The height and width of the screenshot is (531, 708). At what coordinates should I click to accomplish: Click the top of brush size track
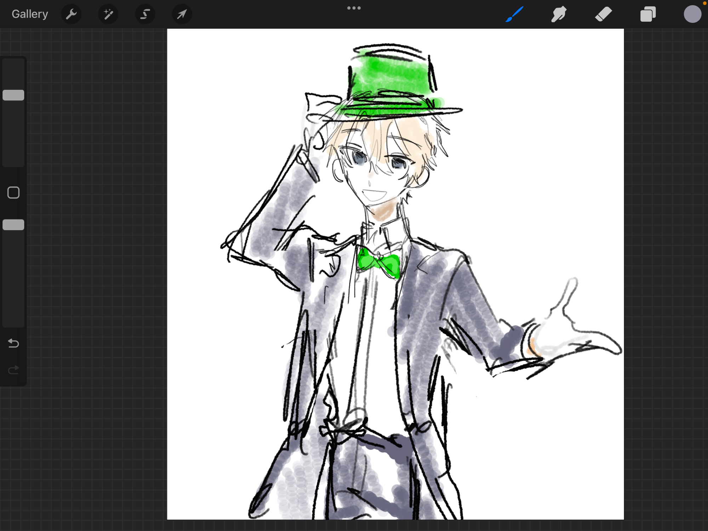coord(13,65)
